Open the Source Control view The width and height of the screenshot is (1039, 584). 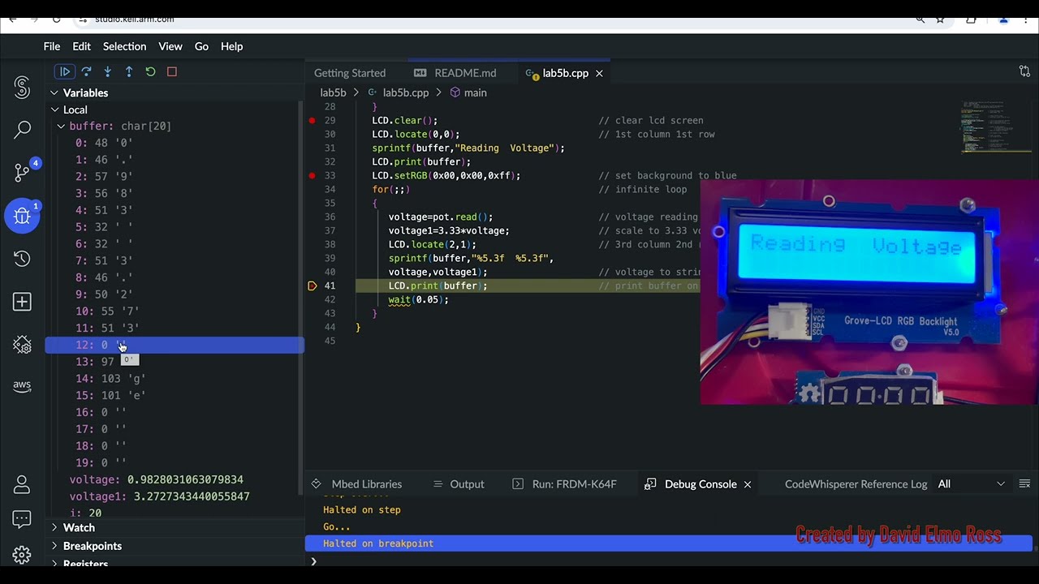22,172
